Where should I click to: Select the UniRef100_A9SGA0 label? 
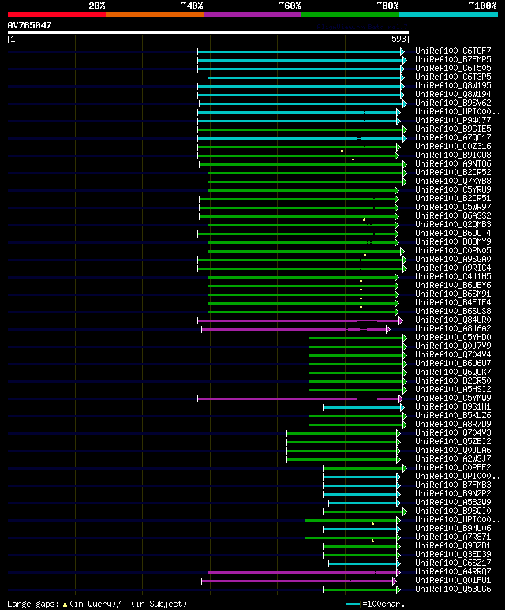[x=453, y=260]
